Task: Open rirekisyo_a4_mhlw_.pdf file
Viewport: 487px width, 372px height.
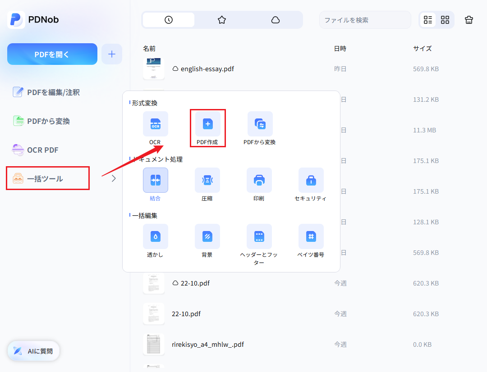Action: (208, 345)
